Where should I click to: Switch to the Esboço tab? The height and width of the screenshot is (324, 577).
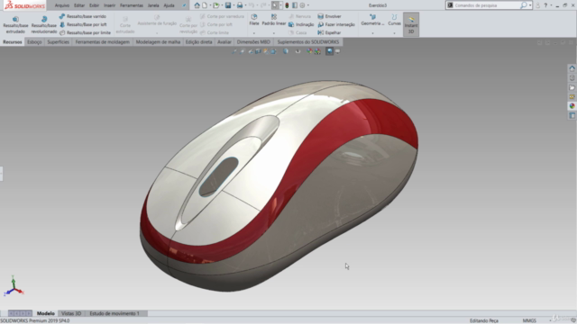click(34, 42)
